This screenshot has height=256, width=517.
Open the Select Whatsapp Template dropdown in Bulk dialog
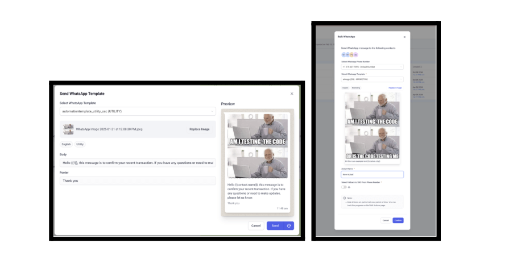[373, 79]
